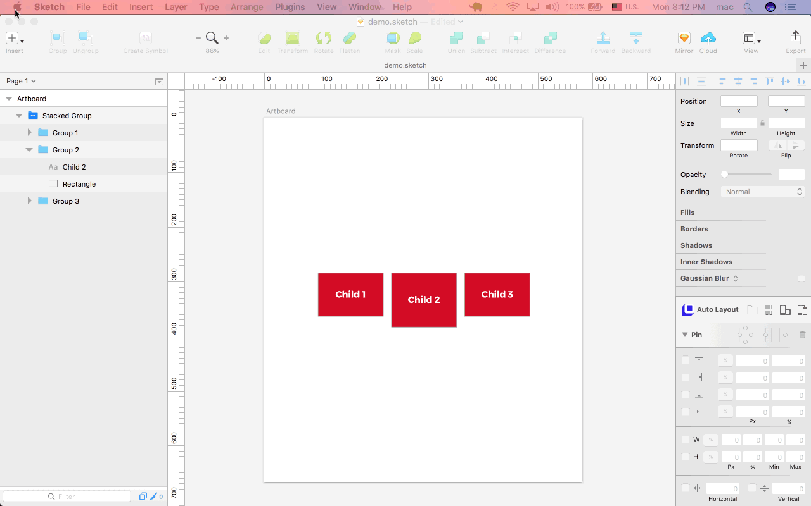This screenshot has width=811, height=506.
Task: Open the Blending mode Normal dropdown
Action: click(x=763, y=192)
